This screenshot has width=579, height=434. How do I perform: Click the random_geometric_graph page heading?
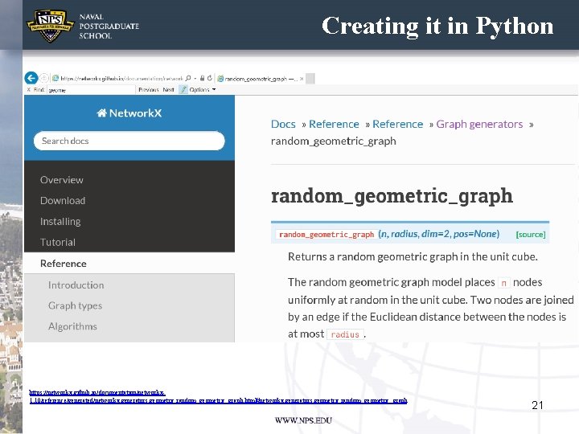click(392, 195)
